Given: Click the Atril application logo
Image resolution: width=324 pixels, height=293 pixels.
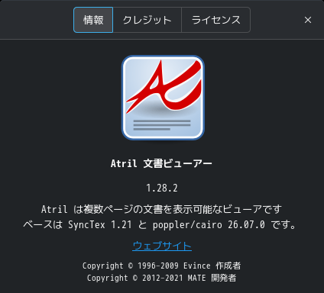Looking at the screenshot, I should tap(163, 98).
